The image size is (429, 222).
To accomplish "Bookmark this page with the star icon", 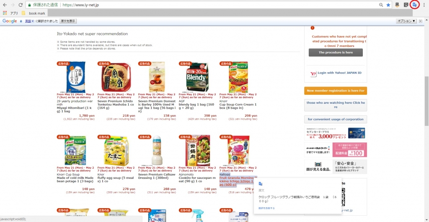I will (x=388, y=5).
